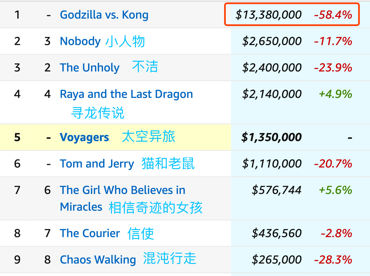
Task: Open the Tom and Jerry link
Action: [x=97, y=164]
